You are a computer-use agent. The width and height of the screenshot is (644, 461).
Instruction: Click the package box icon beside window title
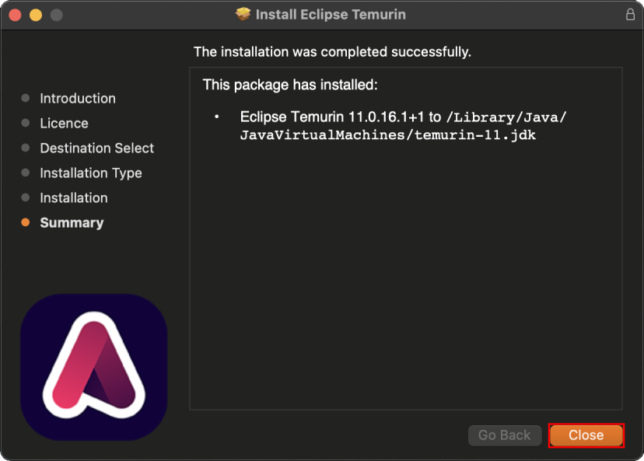(243, 15)
